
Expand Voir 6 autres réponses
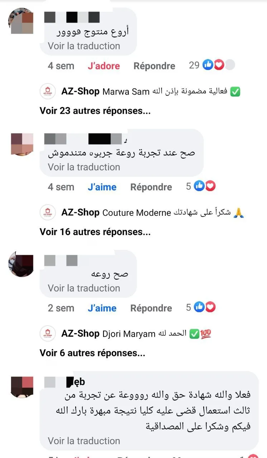[92, 353]
